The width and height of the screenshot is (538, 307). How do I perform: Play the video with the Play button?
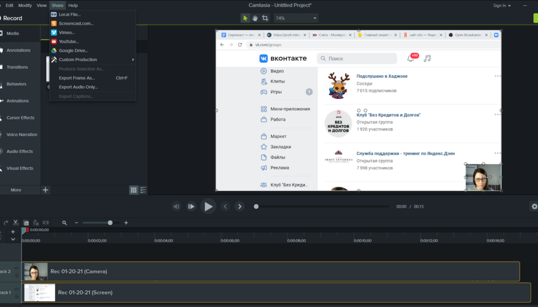click(x=208, y=207)
